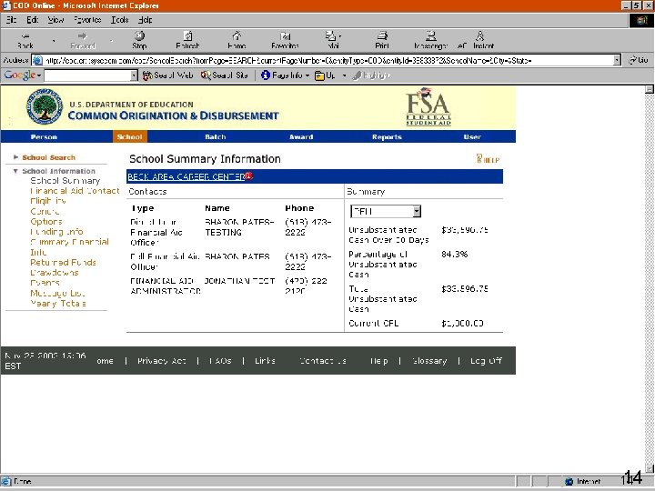Viewport: 655px width, 491px height.
Task: Open the Google search box dropdown arrow
Action: pos(134,75)
